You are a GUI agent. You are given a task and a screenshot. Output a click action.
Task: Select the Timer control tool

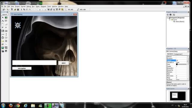tap(3, 38)
